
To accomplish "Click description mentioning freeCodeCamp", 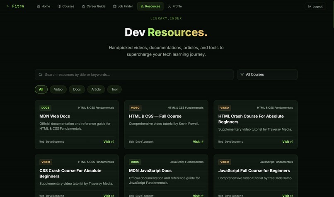I will [255, 178].
